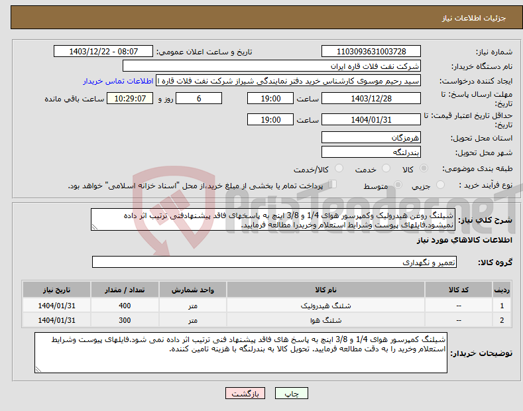Click the announcement date field 1403/12/22 - 08:07
Screen dimensions: 523x411
103,52
